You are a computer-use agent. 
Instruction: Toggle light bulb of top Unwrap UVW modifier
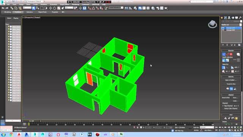click(x=223, y=28)
